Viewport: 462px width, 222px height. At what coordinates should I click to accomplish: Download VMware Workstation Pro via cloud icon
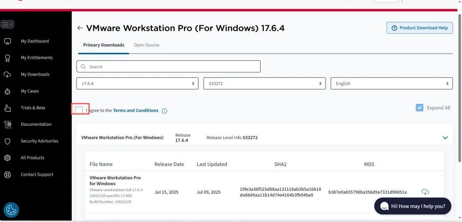[425, 192]
